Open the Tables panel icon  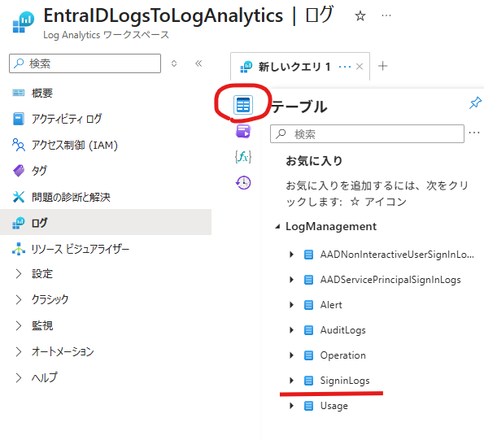(243, 105)
